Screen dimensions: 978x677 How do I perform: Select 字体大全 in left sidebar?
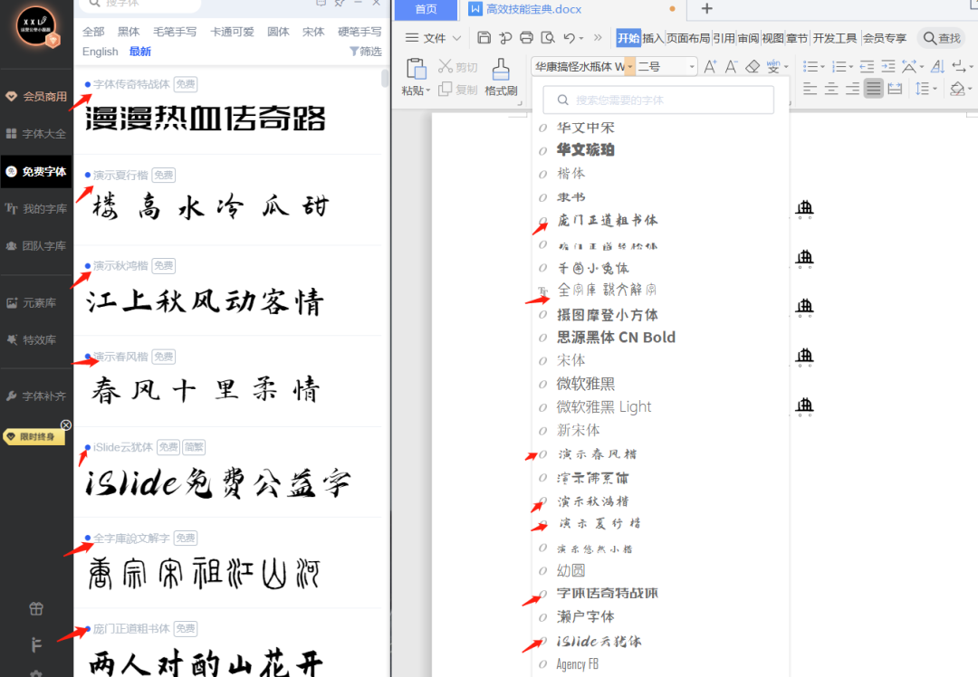(x=36, y=133)
